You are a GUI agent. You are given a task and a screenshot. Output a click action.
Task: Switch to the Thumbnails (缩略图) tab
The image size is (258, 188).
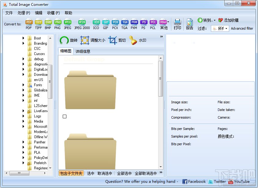pyautogui.click(x=66, y=51)
